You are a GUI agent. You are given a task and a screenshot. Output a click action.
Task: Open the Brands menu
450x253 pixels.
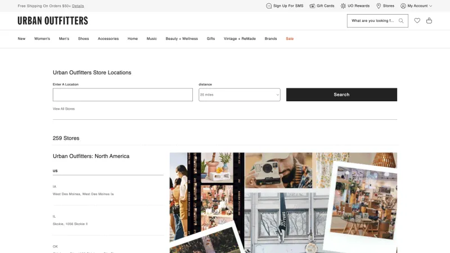tap(271, 38)
